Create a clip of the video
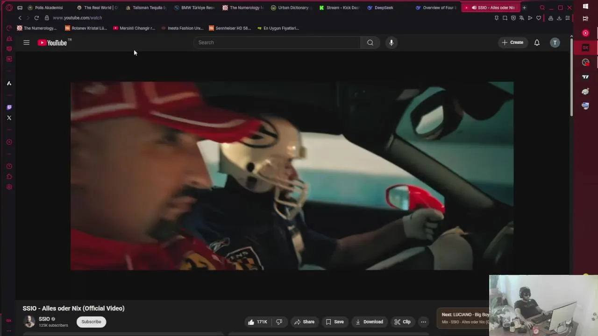 tap(402, 322)
